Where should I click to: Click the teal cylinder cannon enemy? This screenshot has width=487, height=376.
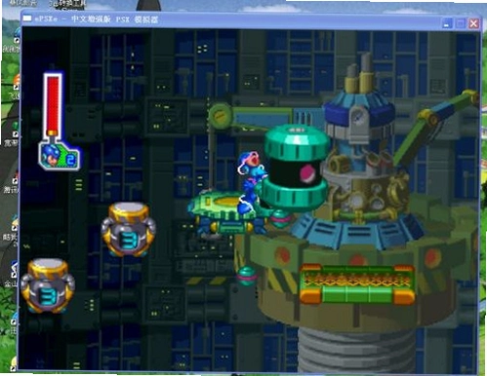tap(296, 168)
